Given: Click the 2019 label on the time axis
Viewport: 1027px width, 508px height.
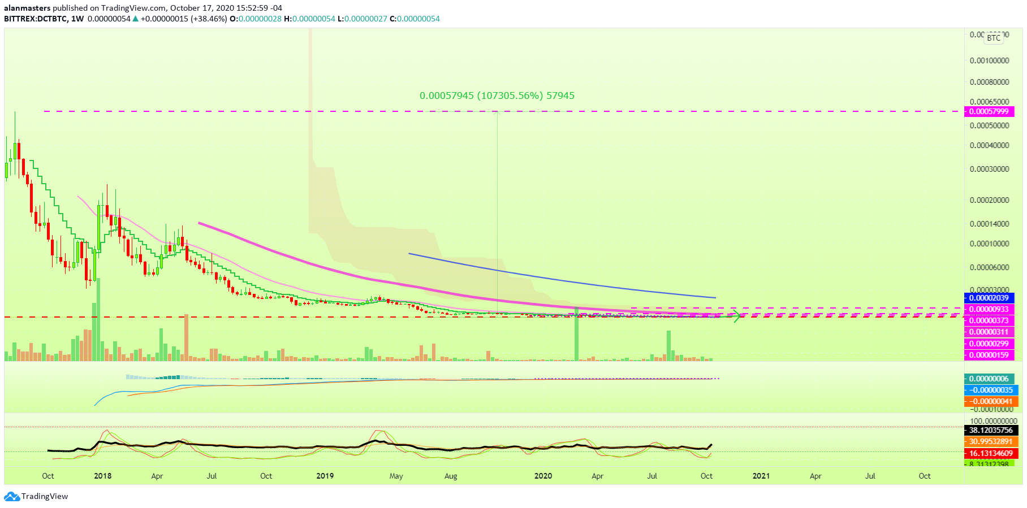Looking at the screenshot, I should click(325, 476).
